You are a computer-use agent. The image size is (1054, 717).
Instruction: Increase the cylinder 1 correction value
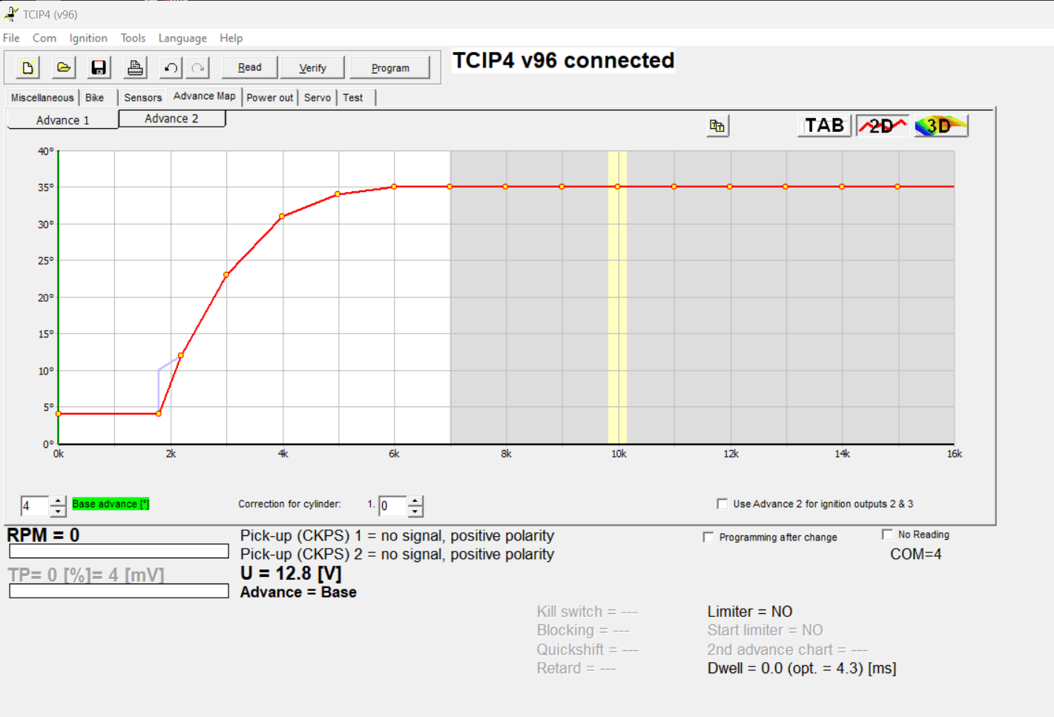[415, 501]
